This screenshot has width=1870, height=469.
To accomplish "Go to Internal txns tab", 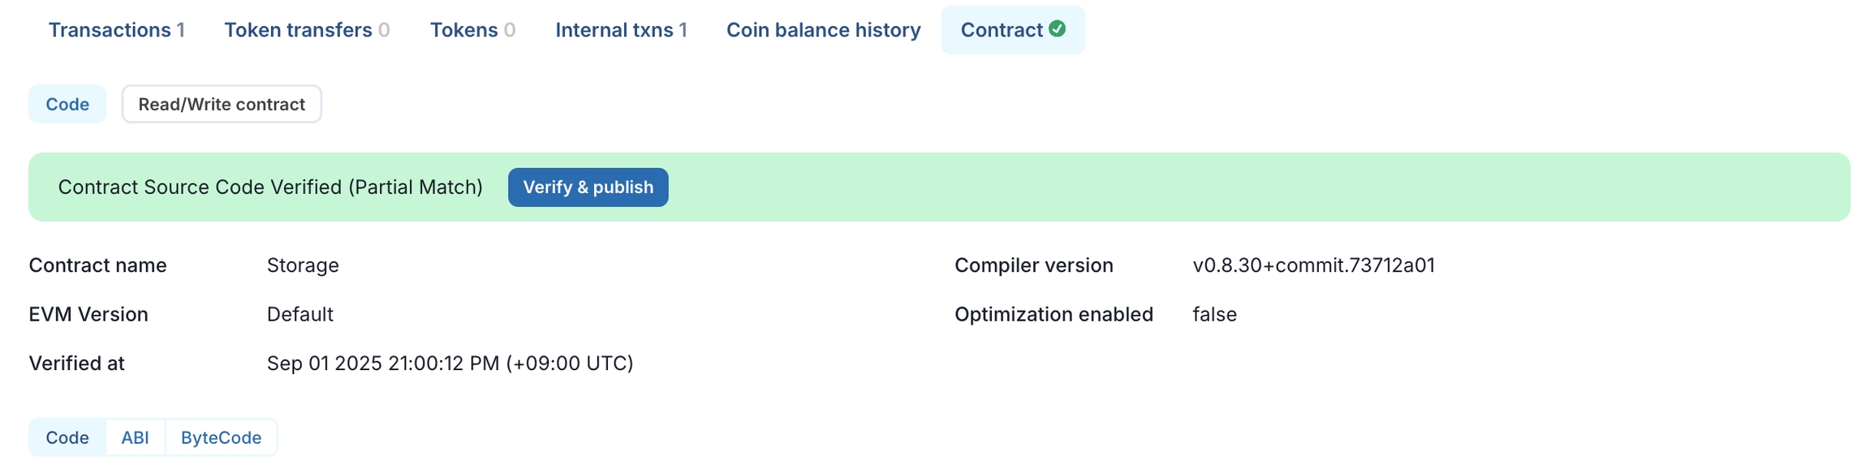I will (620, 30).
